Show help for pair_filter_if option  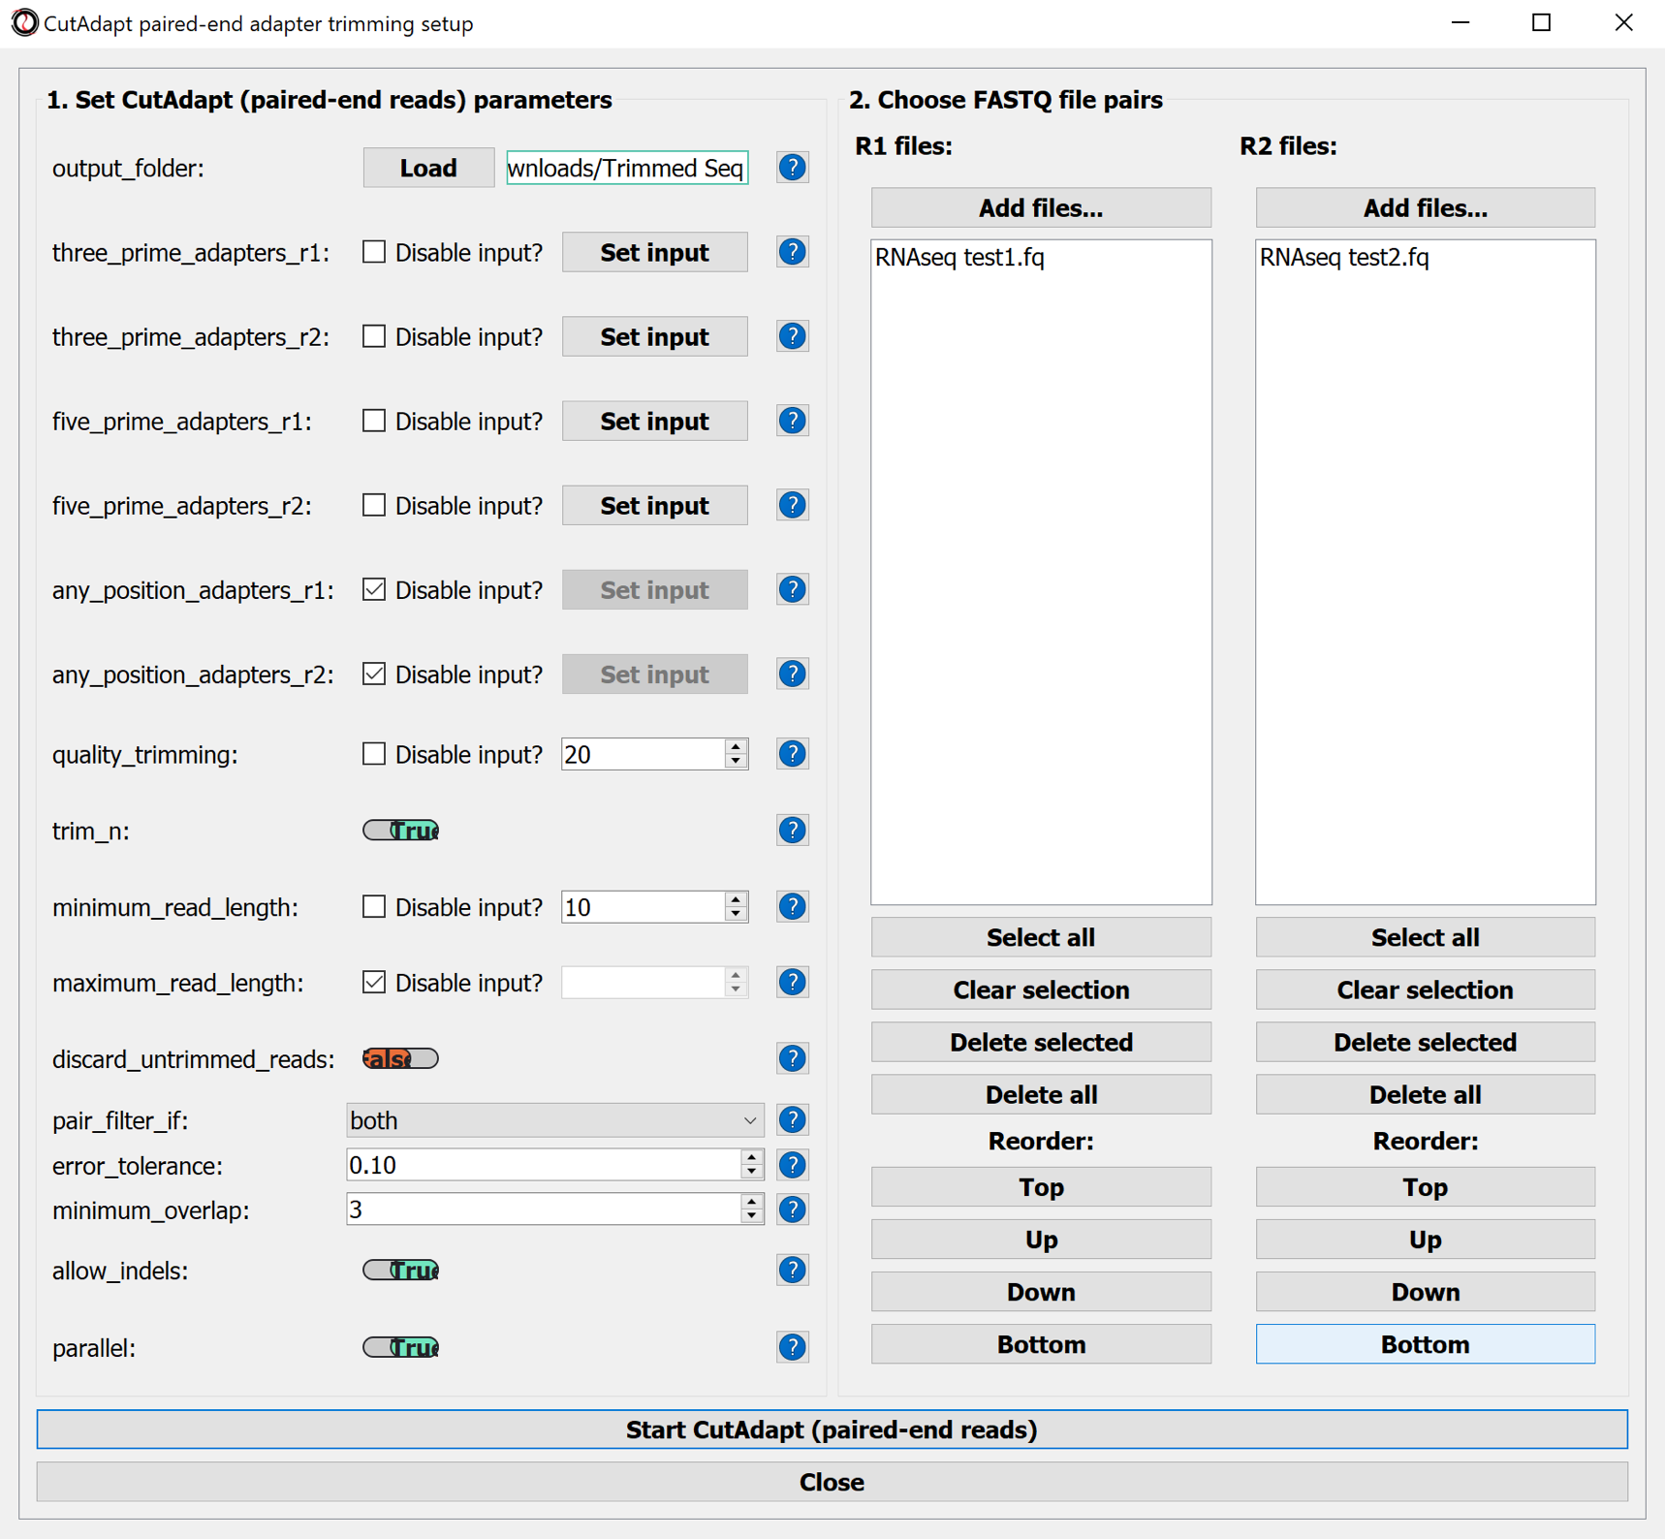[x=792, y=1120]
